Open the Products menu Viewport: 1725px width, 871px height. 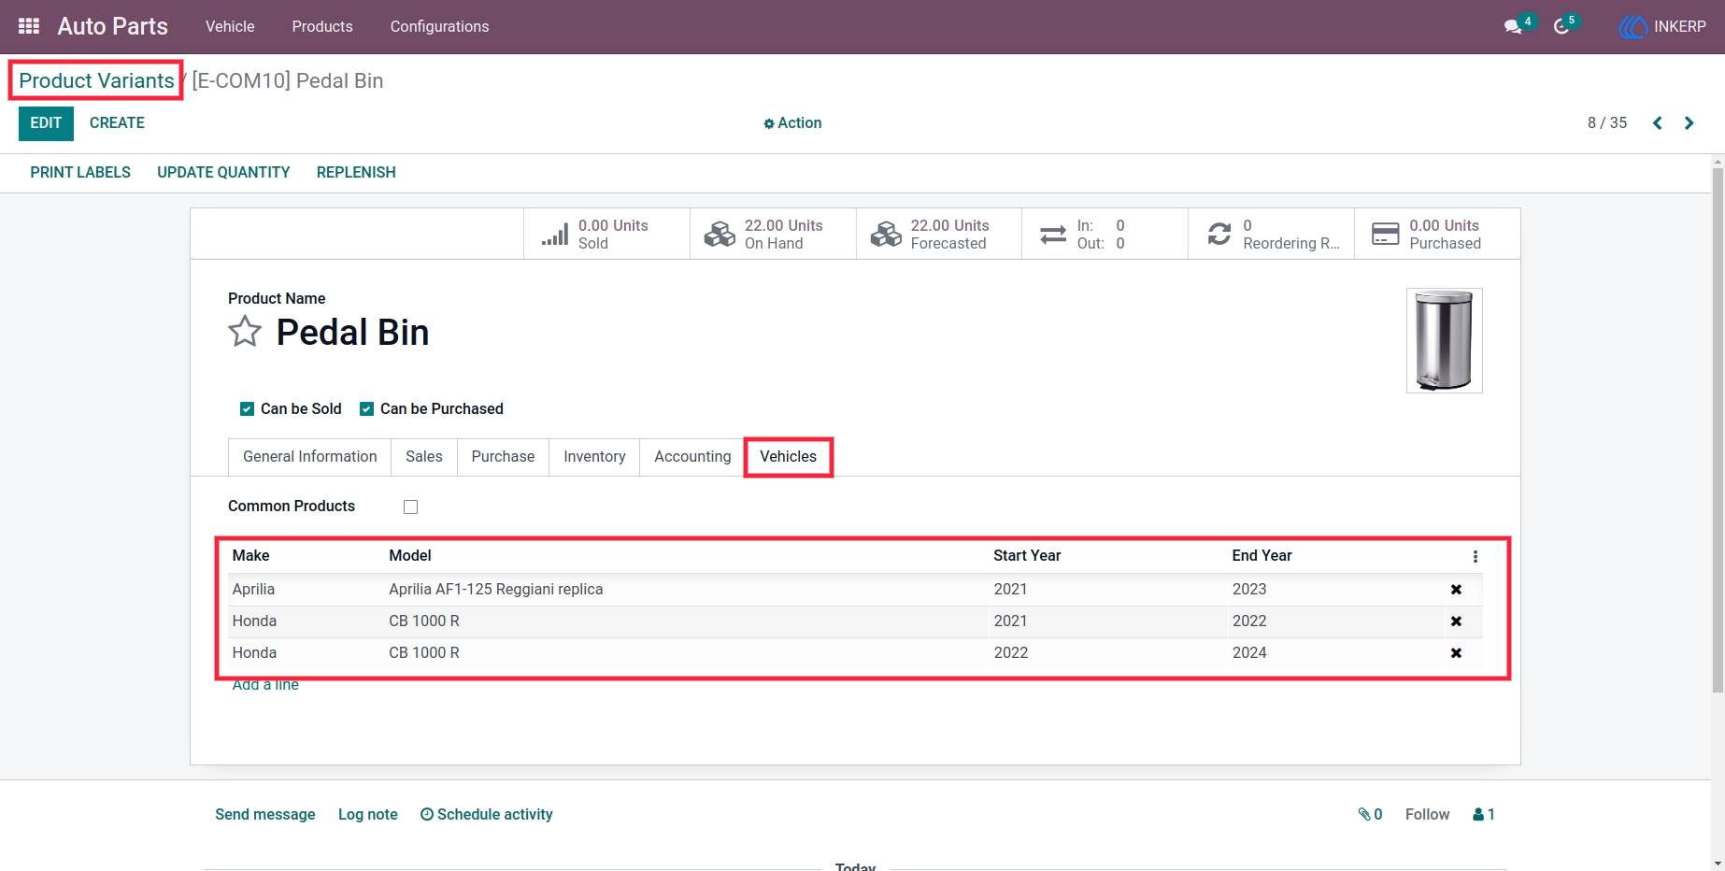tap(322, 26)
